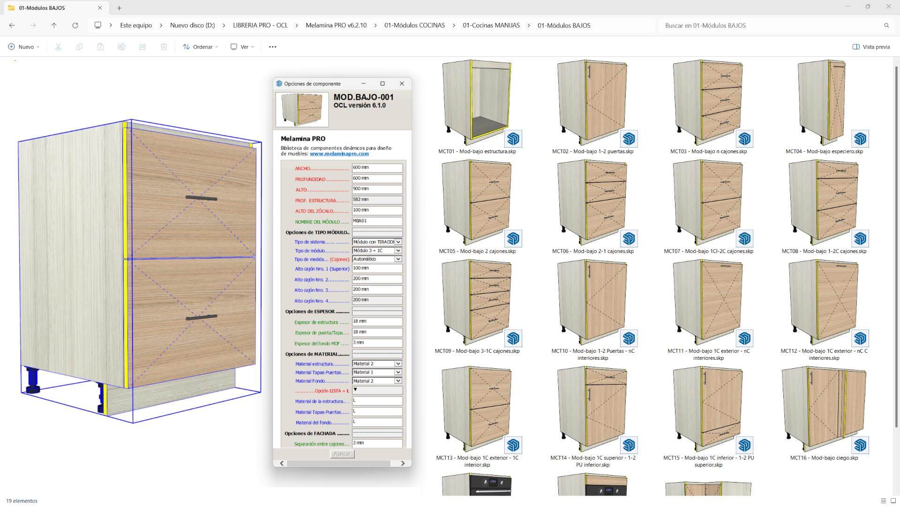Viewport: 900px width, 506px height.
Task: Switch to details view layout icon
Action: (x=883, y=501)
